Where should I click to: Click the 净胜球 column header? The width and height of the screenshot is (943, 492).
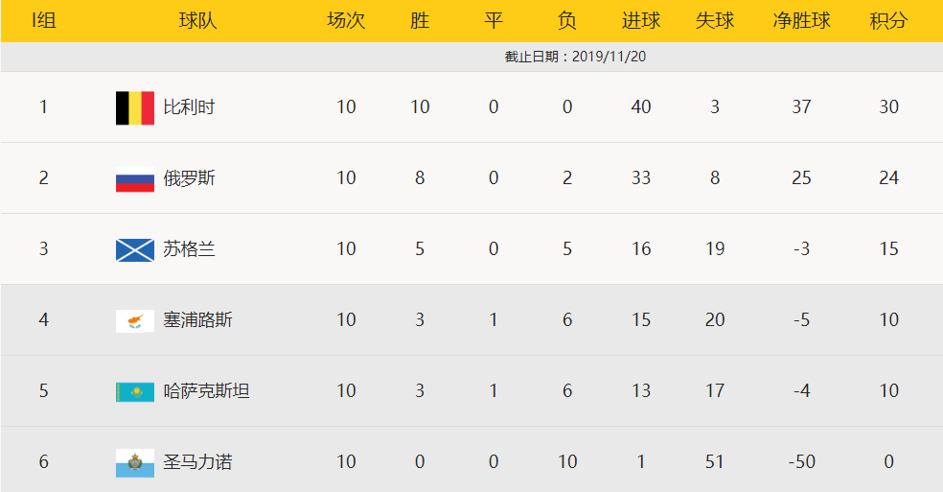[801, 21]
